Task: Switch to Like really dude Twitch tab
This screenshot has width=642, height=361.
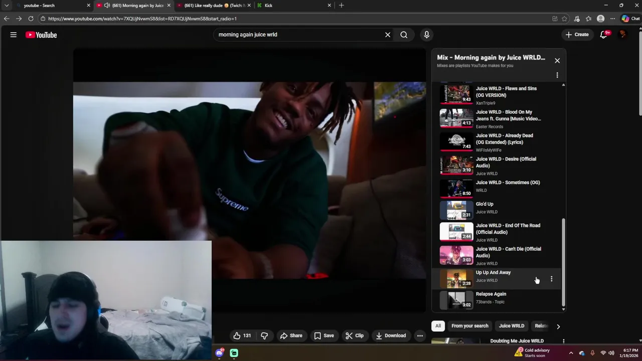Action: (213, 5)
